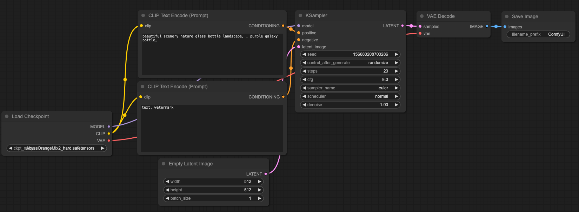The image size is (579, 212).
Task: Click the CLIP output socket on Load Checkpoint
Action: 109,134
